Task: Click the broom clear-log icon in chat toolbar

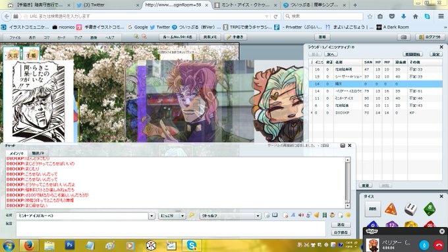Action: point(317,215)
